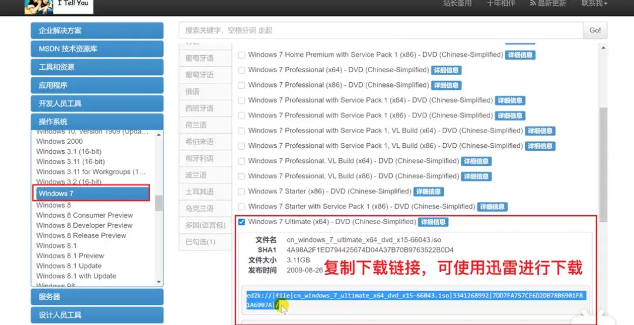Screen dimensions: 634x325
Task: Expand the 开发人员工具 section
Action: 97,103
